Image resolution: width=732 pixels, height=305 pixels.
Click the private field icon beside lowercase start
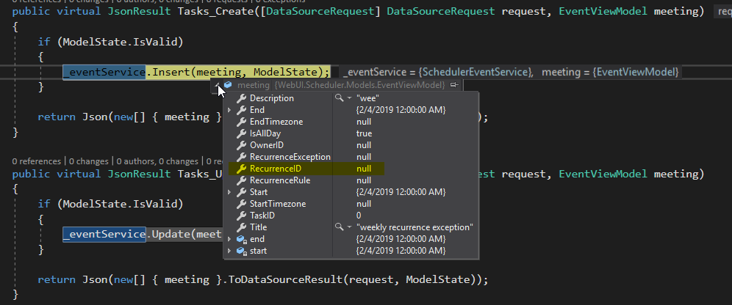click(241, 251)
